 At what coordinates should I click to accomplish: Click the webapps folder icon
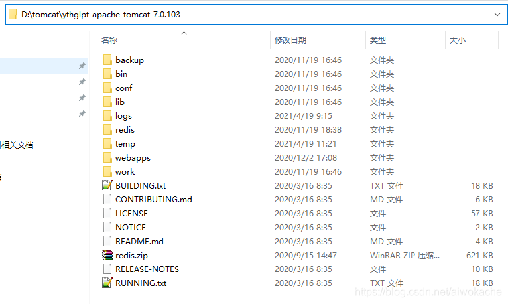pyautogui.click(x=107, y=157)
